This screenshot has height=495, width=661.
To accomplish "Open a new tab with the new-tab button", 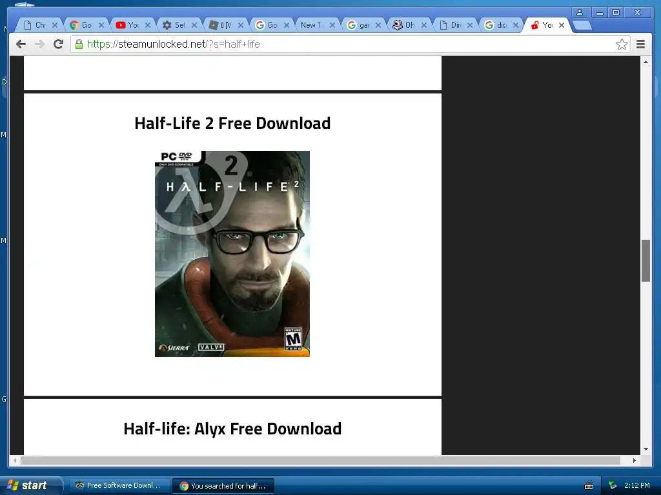I will click(582, 25).
